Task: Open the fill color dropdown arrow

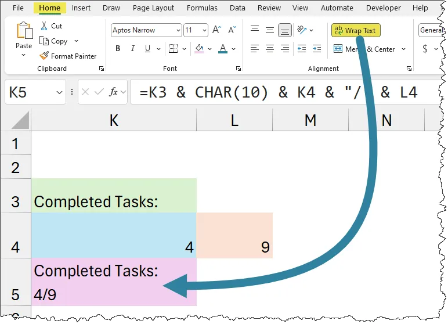Action: click(x=209, y=49)
